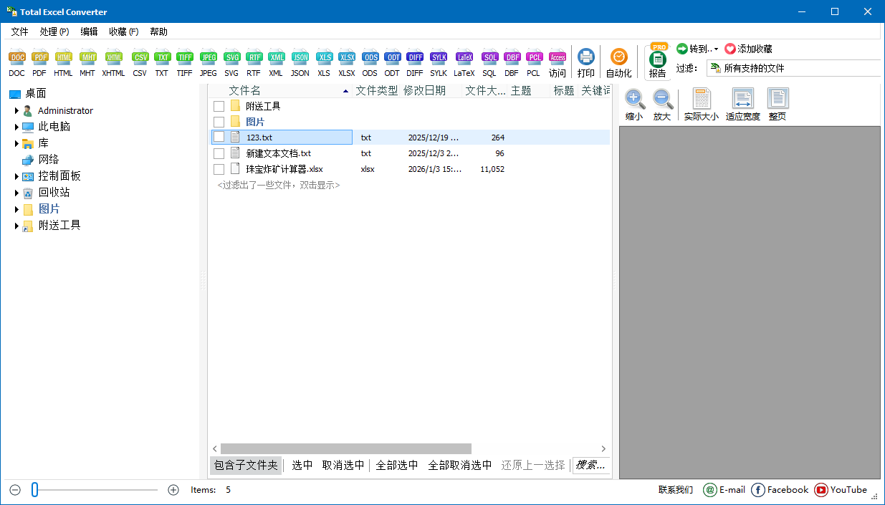Click 实际大小 in the preview toolbar

(701, 102)
